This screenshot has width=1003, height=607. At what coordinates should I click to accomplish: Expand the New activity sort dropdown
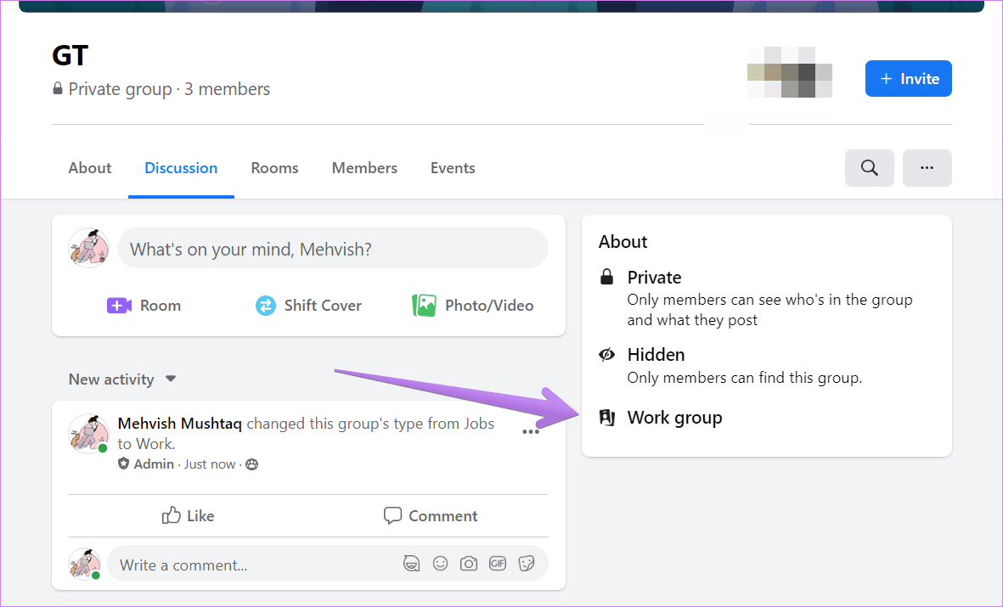coord(122,379)
